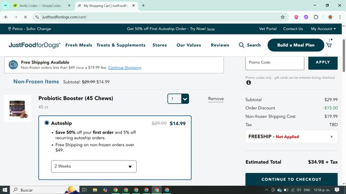Open the red shield browser extension

tap(296, 17)
